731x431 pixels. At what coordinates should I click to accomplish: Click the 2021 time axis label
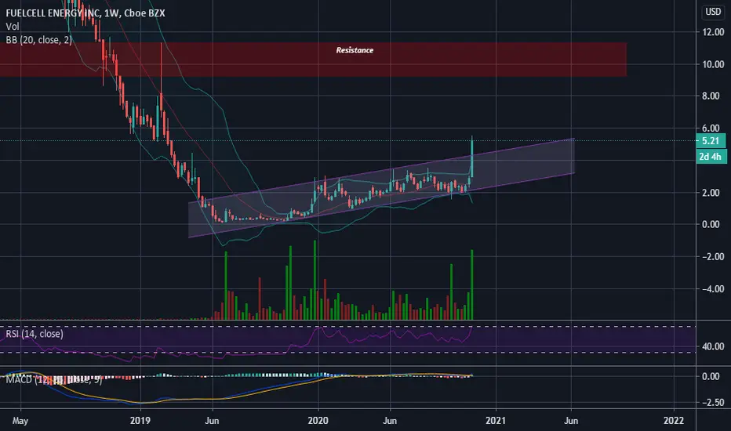click(496, 420)
